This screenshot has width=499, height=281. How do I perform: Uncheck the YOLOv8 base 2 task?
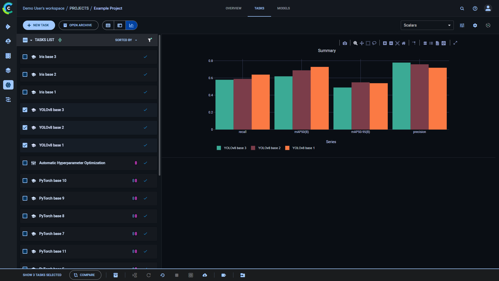(25, 127)
